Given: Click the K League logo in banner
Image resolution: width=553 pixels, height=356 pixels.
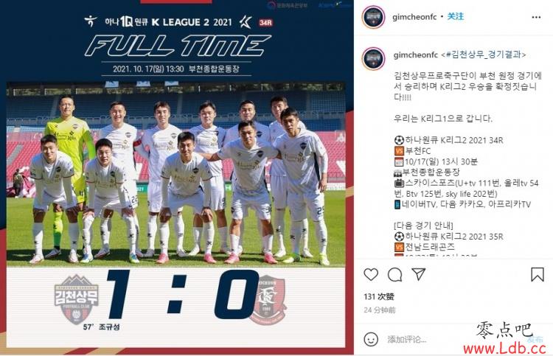Looking at the screenshot, I should coord(245,22).
